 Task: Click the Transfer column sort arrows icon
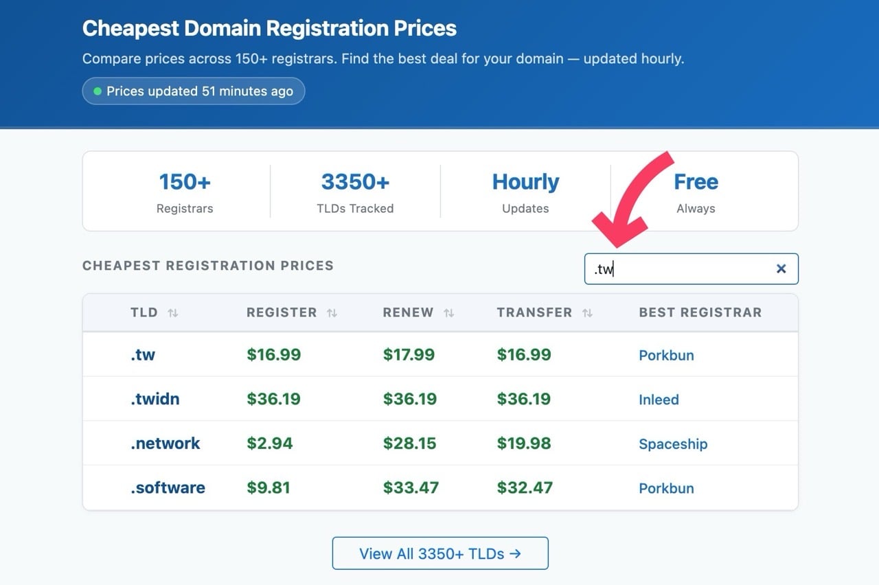(x=587, y=313)
